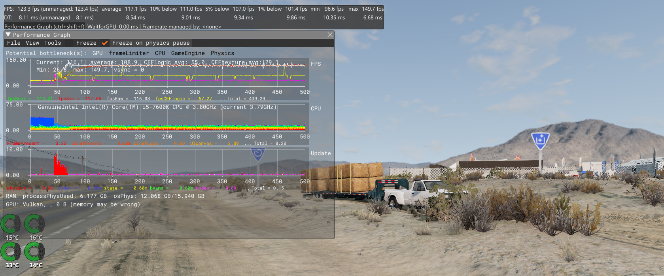Click the FramePresent legend entry
664x276 pixels.
pyautogui.click(x=37, y=144)
